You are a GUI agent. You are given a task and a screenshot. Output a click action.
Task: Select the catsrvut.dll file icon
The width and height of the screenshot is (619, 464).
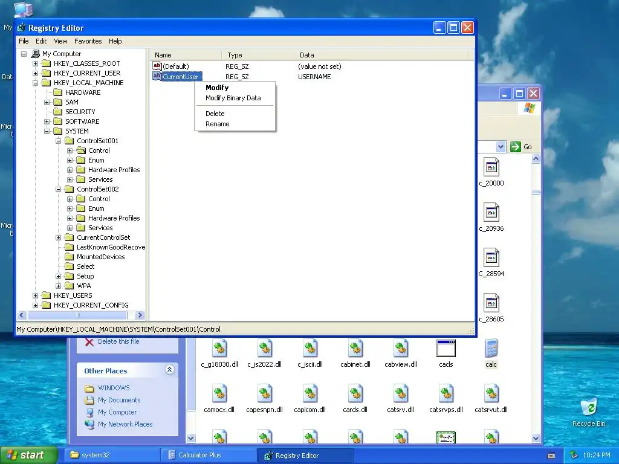491,394
